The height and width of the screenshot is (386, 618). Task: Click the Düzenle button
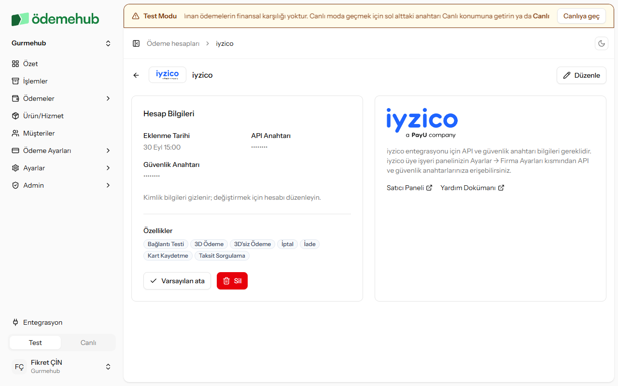[x=581, y=75]
